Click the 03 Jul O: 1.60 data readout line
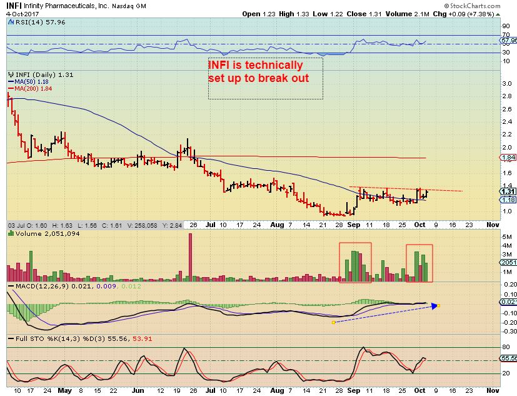 [x=95, y=225]
